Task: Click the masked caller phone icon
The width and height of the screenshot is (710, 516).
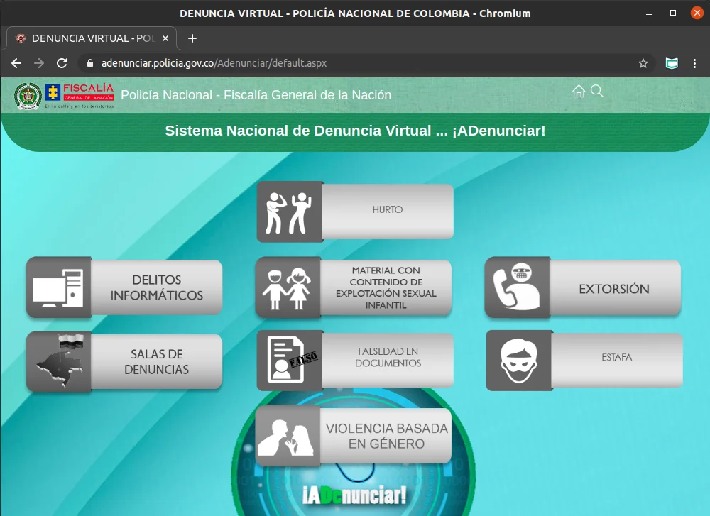Action: pyautogui.click(x=518, y=287)
